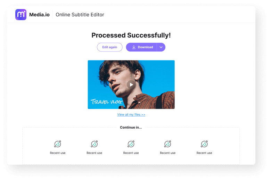
Task: Select the Online Subtitle Editor title
Action: pos(80,15)
